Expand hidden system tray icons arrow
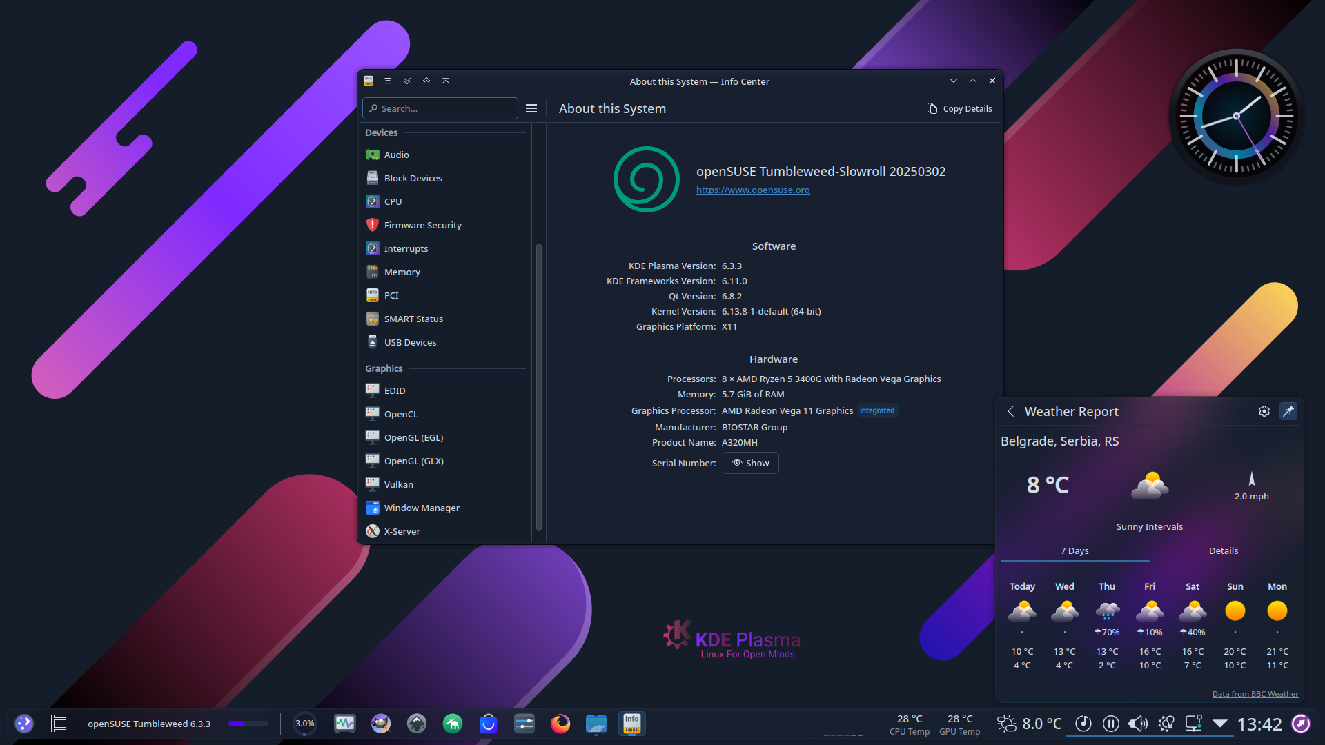This screenshot has height=745, width=1325. point(1220,724)
